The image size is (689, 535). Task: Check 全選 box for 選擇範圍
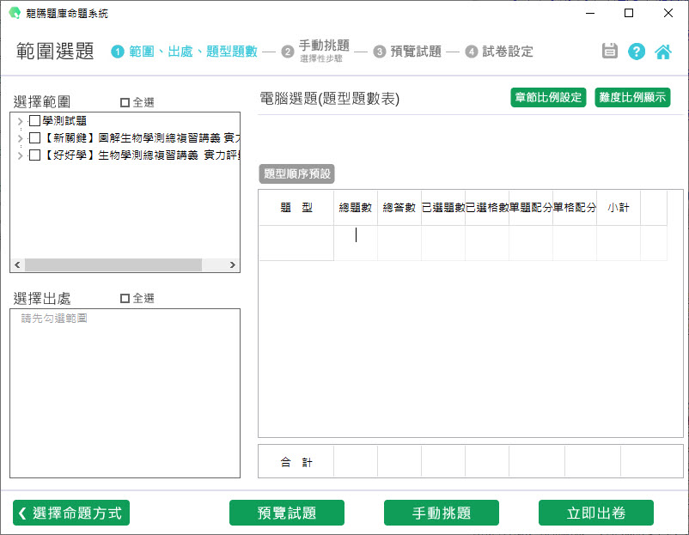click(x=125, y=102)
